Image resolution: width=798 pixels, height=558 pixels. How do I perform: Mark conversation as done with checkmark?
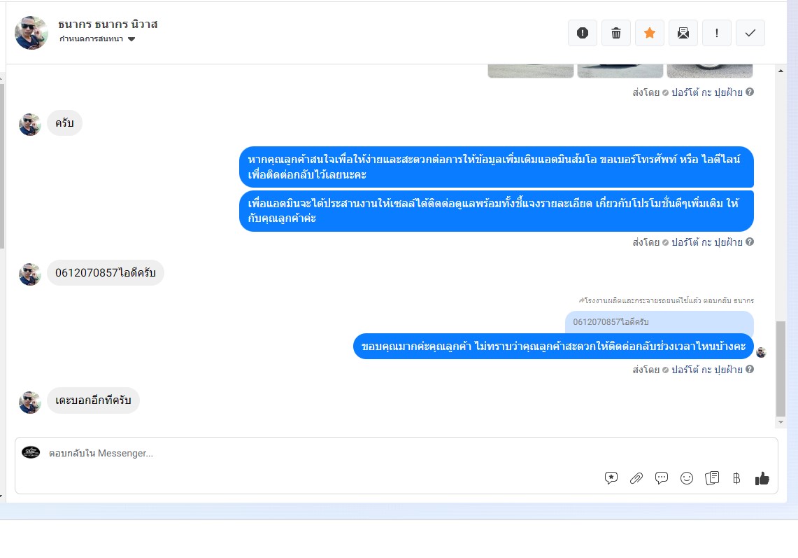click(x=750, y=33)
